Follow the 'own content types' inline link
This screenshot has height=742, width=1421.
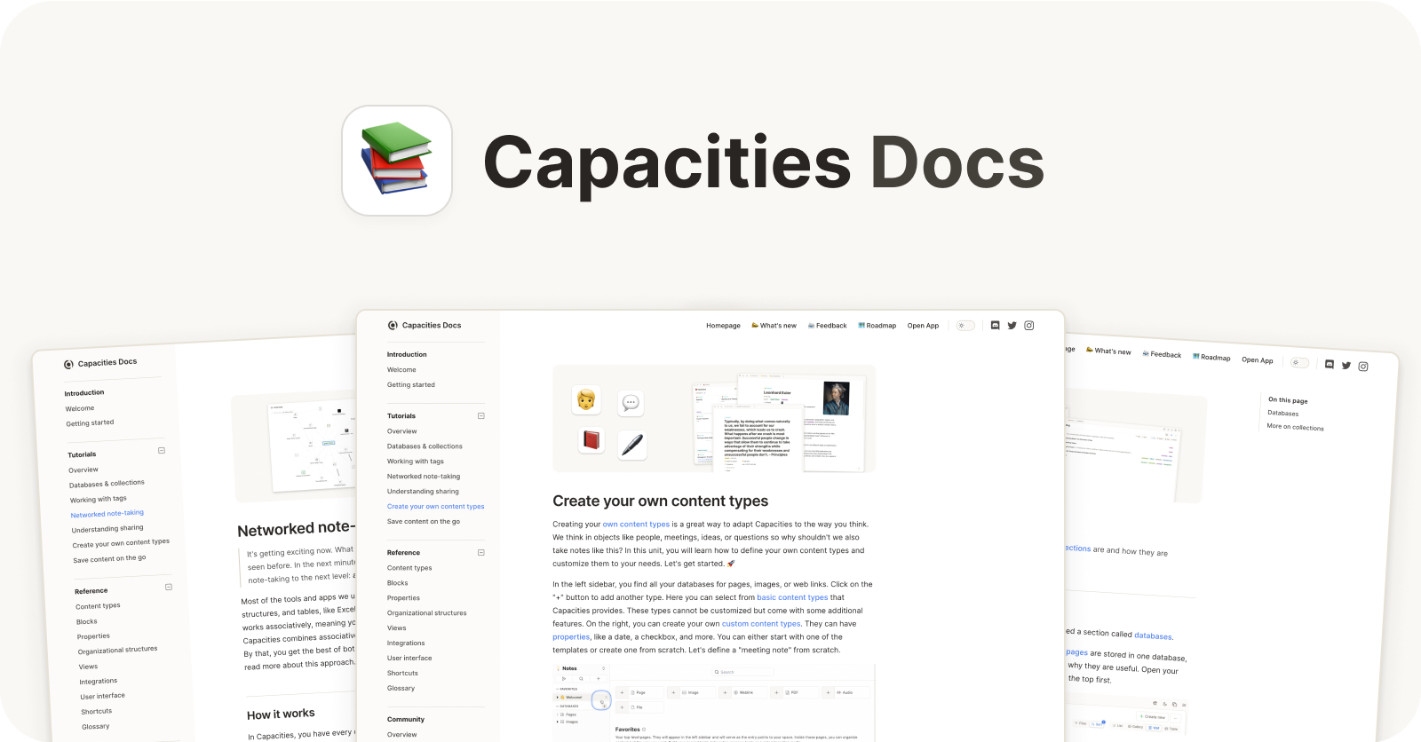point(636,525)
